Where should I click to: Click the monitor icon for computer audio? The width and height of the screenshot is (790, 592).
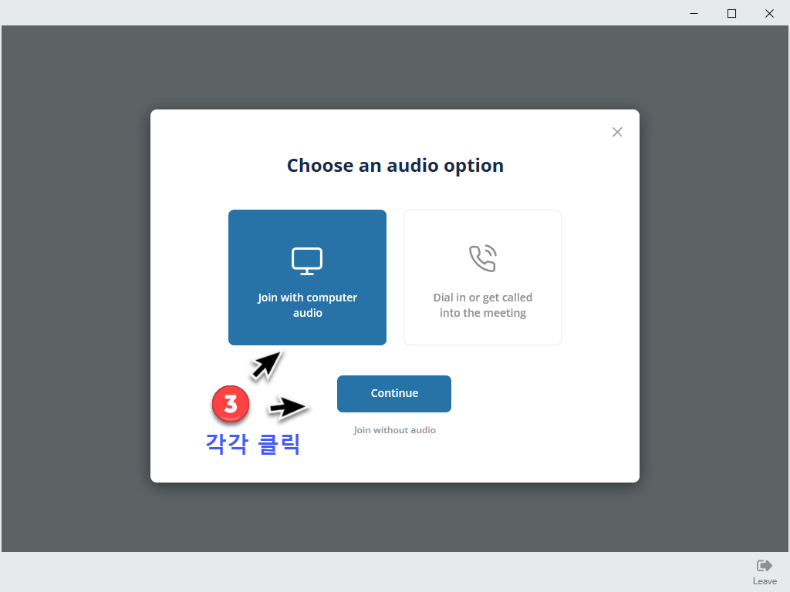pyautogui.click(x=307, y=261)
